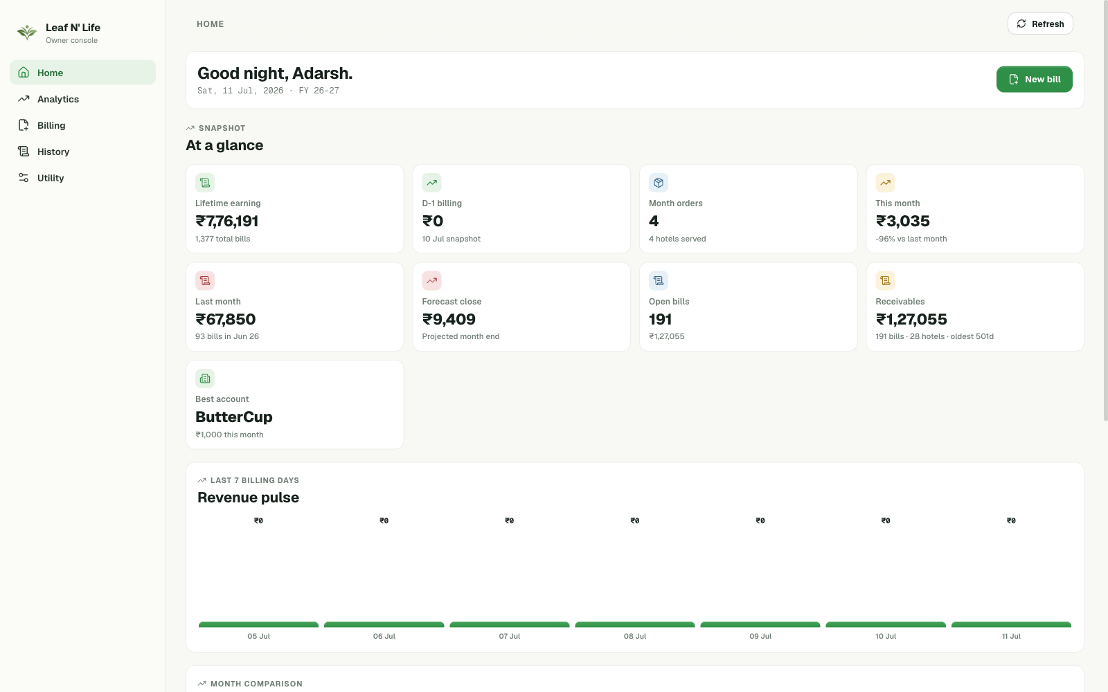Image resolution: width=1108 pixels, height=692 pixels.
Task: Click the 'Good night, Adarsh.' greeting
Action: 275,73
